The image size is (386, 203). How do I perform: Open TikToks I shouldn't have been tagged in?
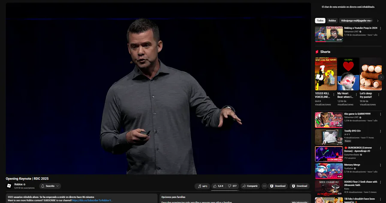click(329, 200)
